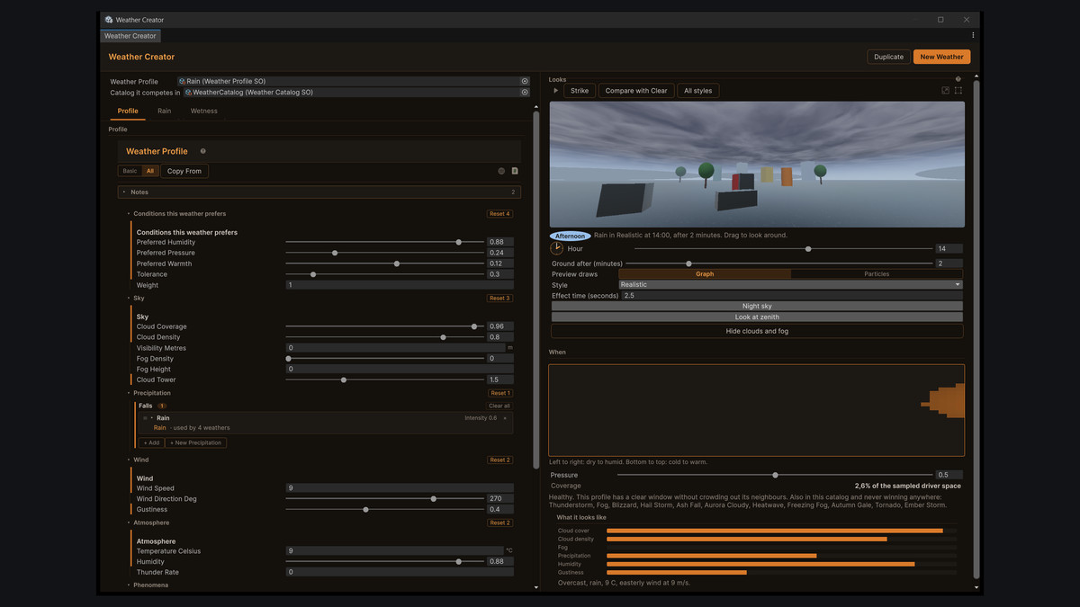This screenshot has height=607, width=1080.
Task: Open object picker for WeatherCatalog field
Action: (525, 92)
